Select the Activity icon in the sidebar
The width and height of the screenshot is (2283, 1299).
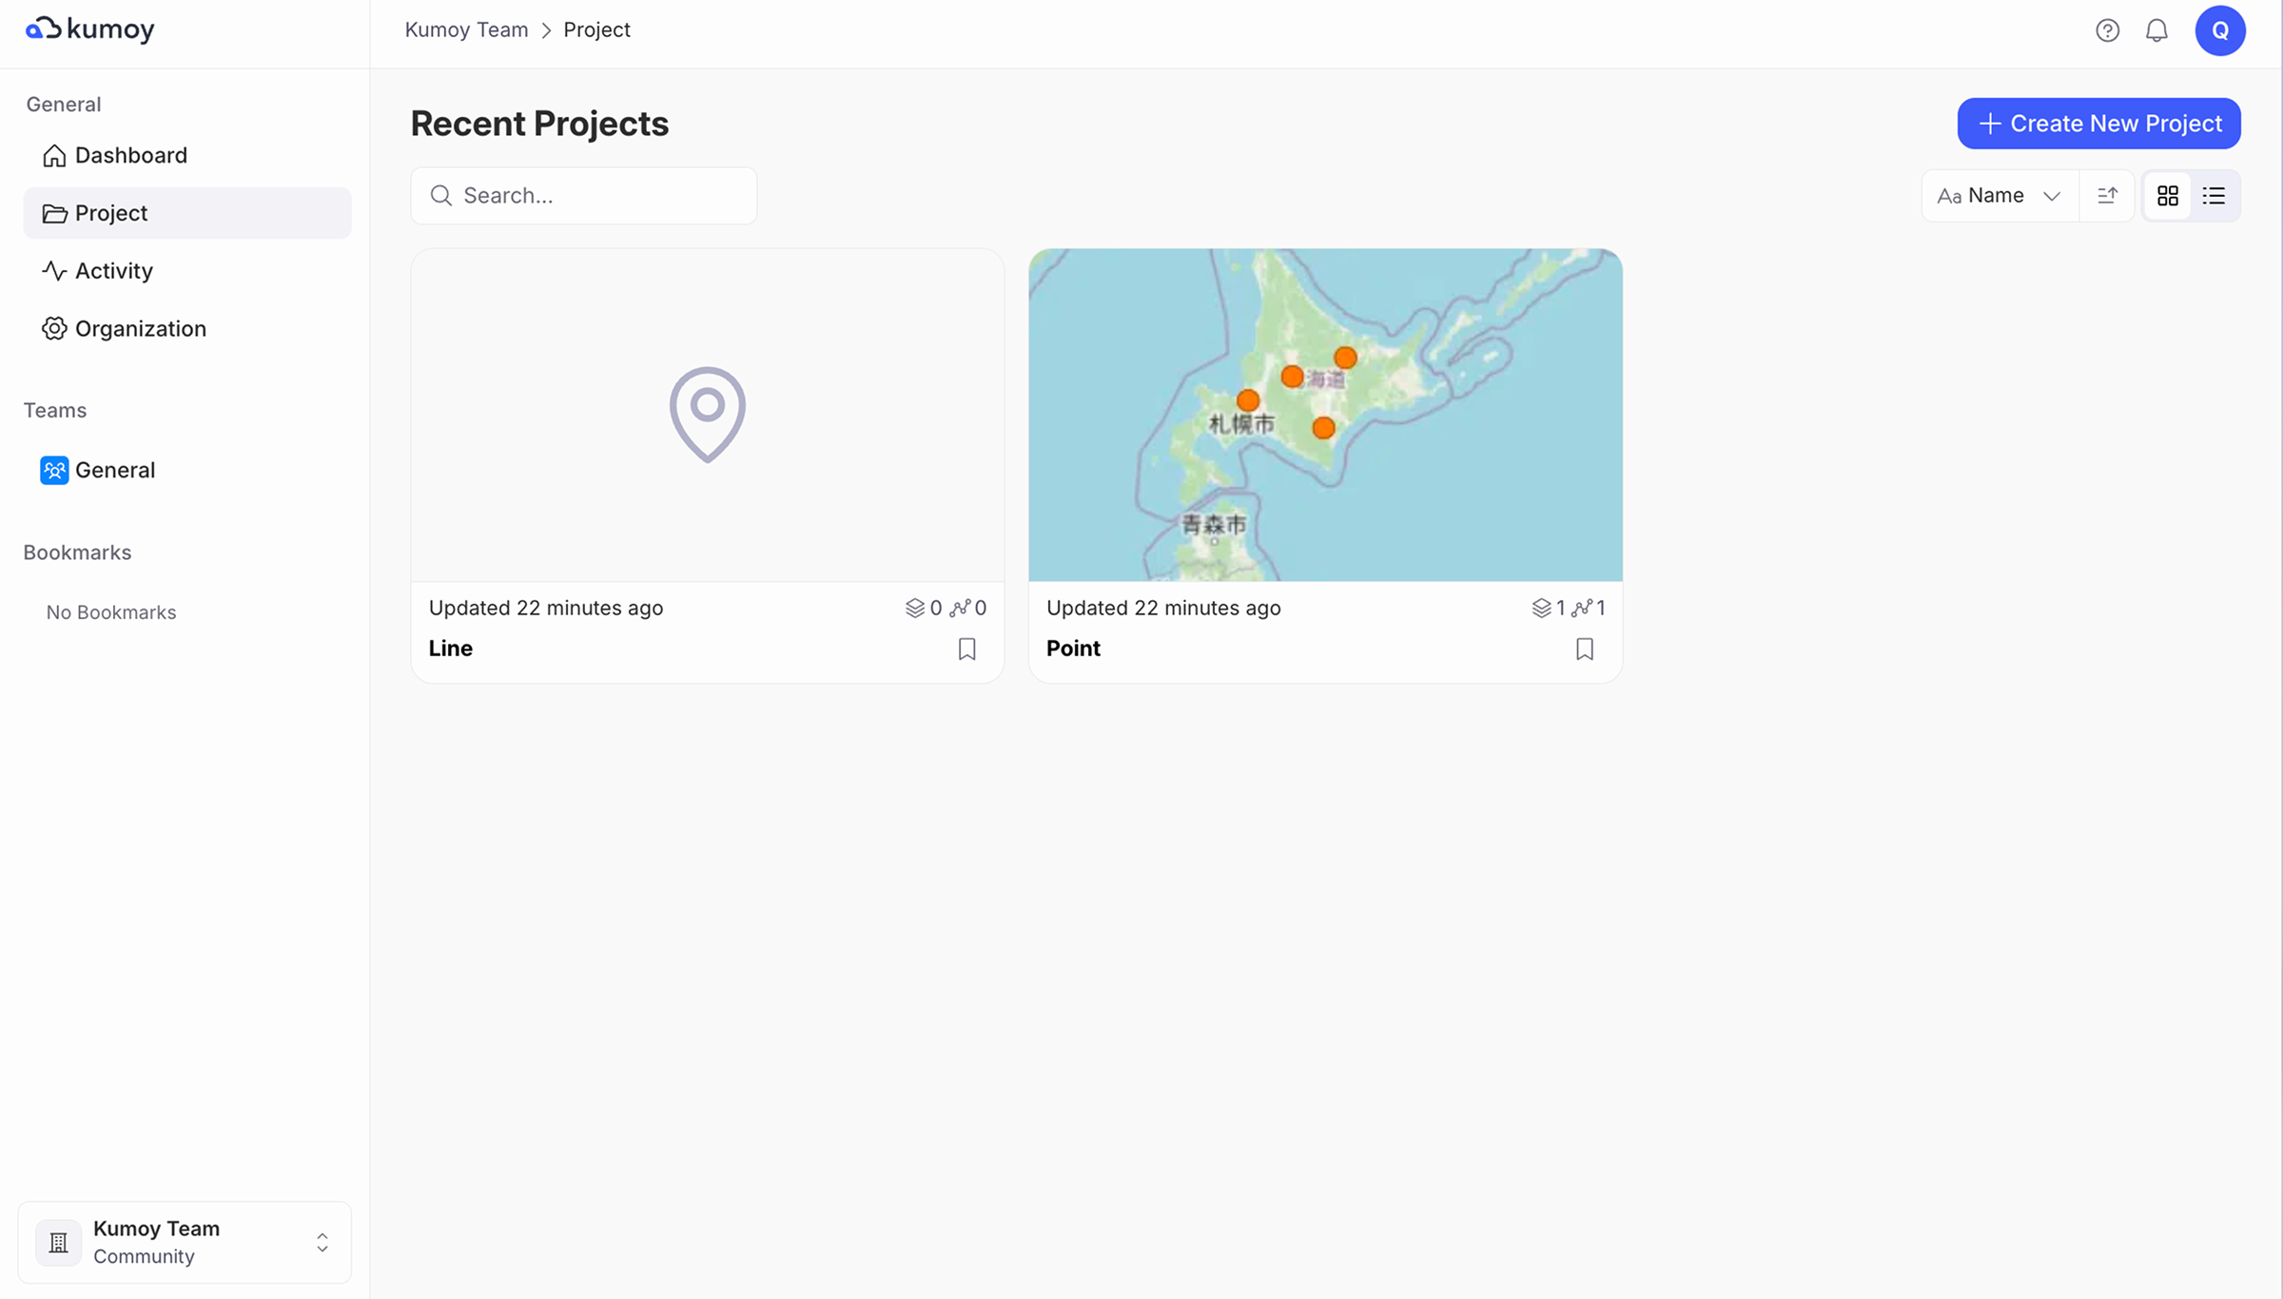pyautogui.click(x=54, y=271)
